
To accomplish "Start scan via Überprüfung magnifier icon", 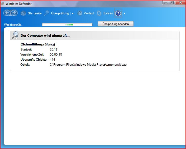I will pos(46,13).
